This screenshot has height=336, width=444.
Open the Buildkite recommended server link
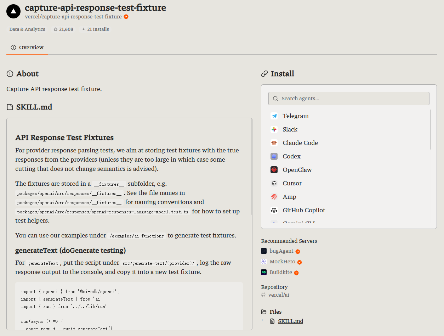(281, 272)
